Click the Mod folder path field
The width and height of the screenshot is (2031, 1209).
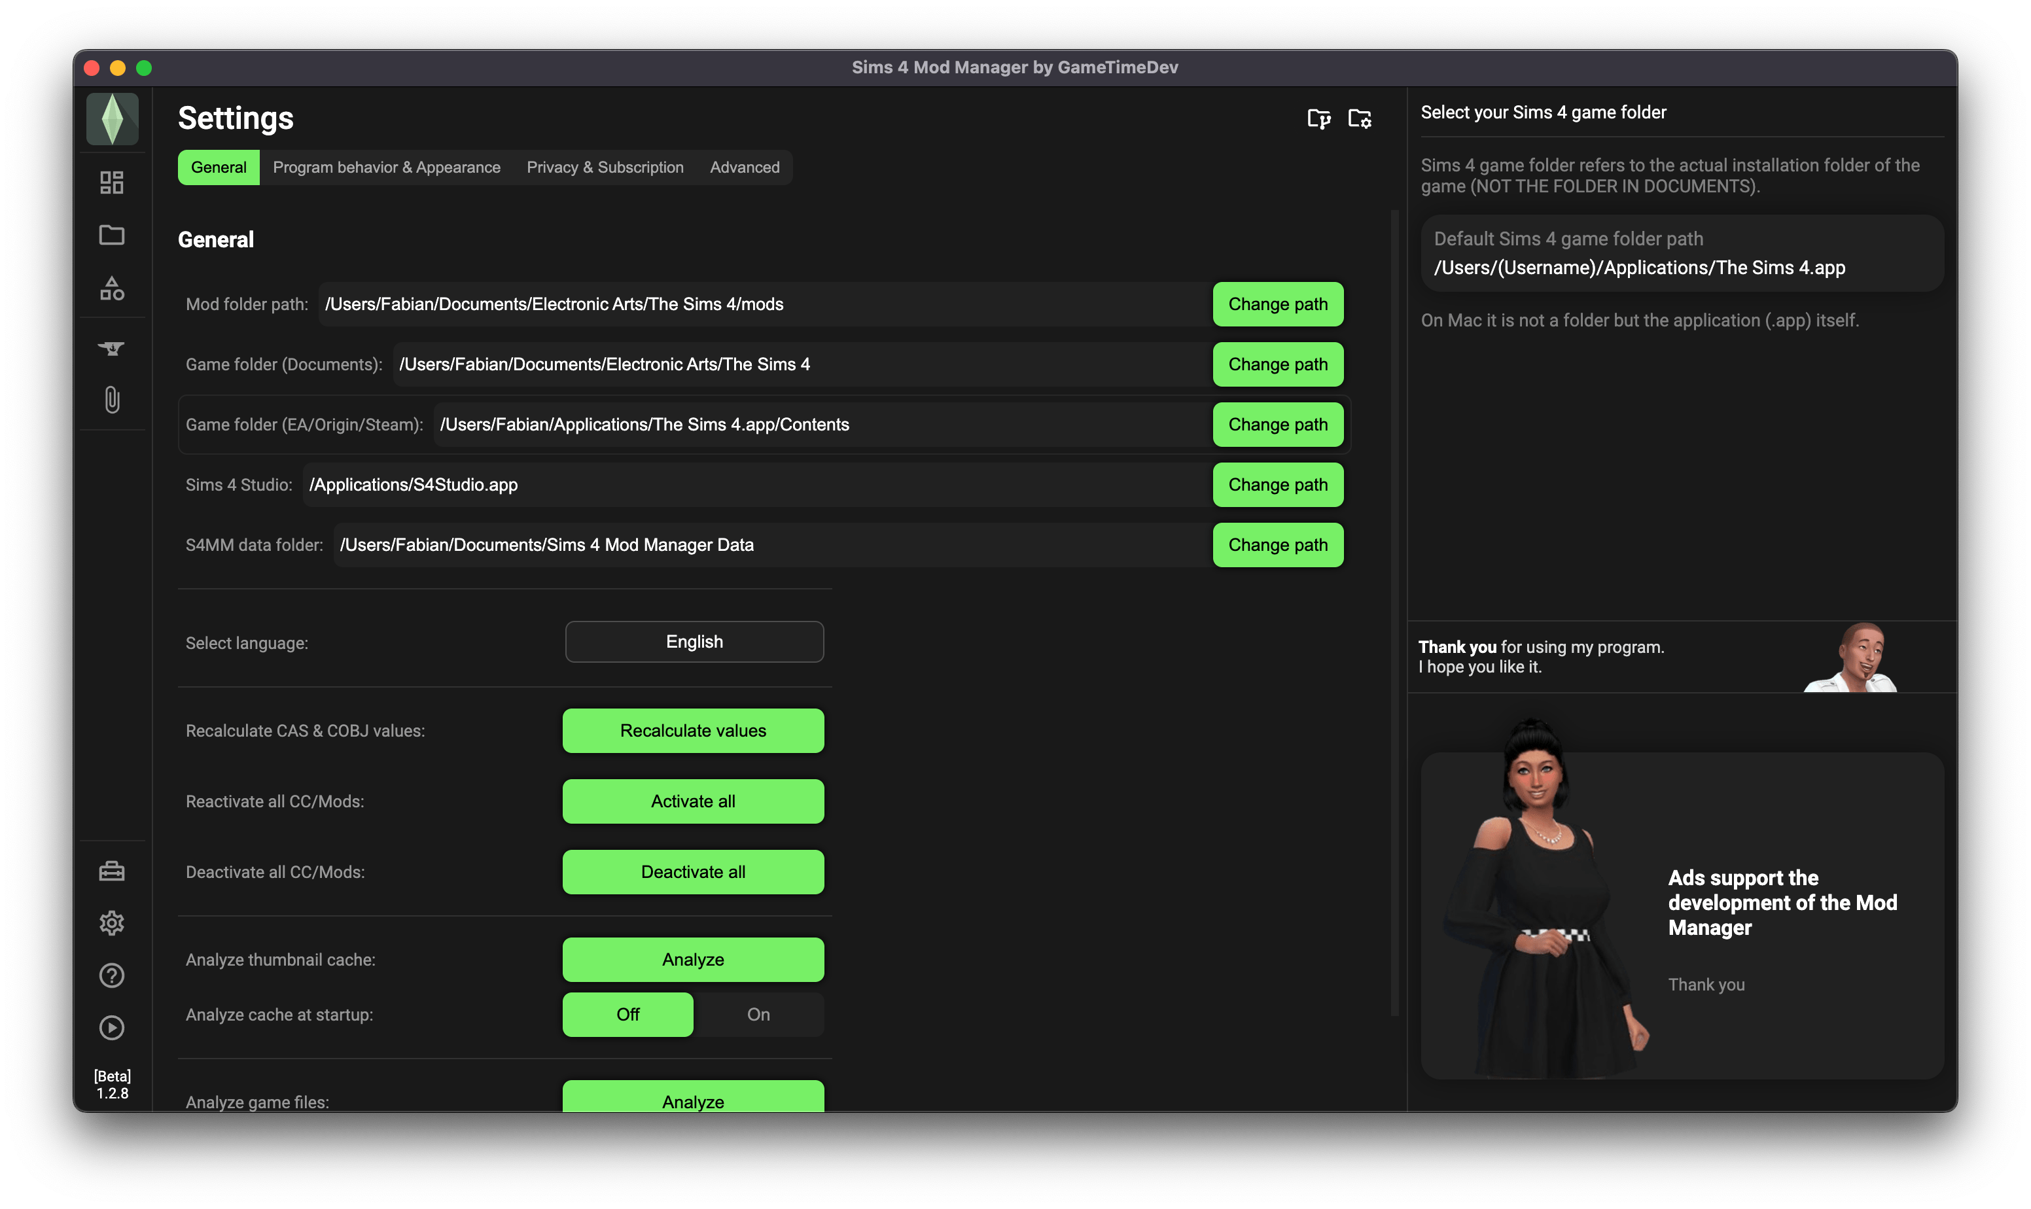click(x=765, y=304)
